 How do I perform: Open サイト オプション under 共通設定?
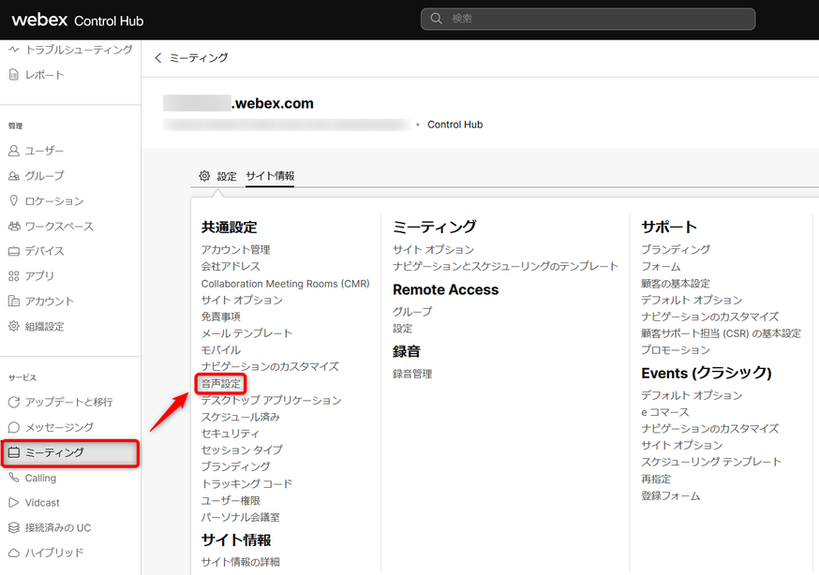tap(242, 300)
